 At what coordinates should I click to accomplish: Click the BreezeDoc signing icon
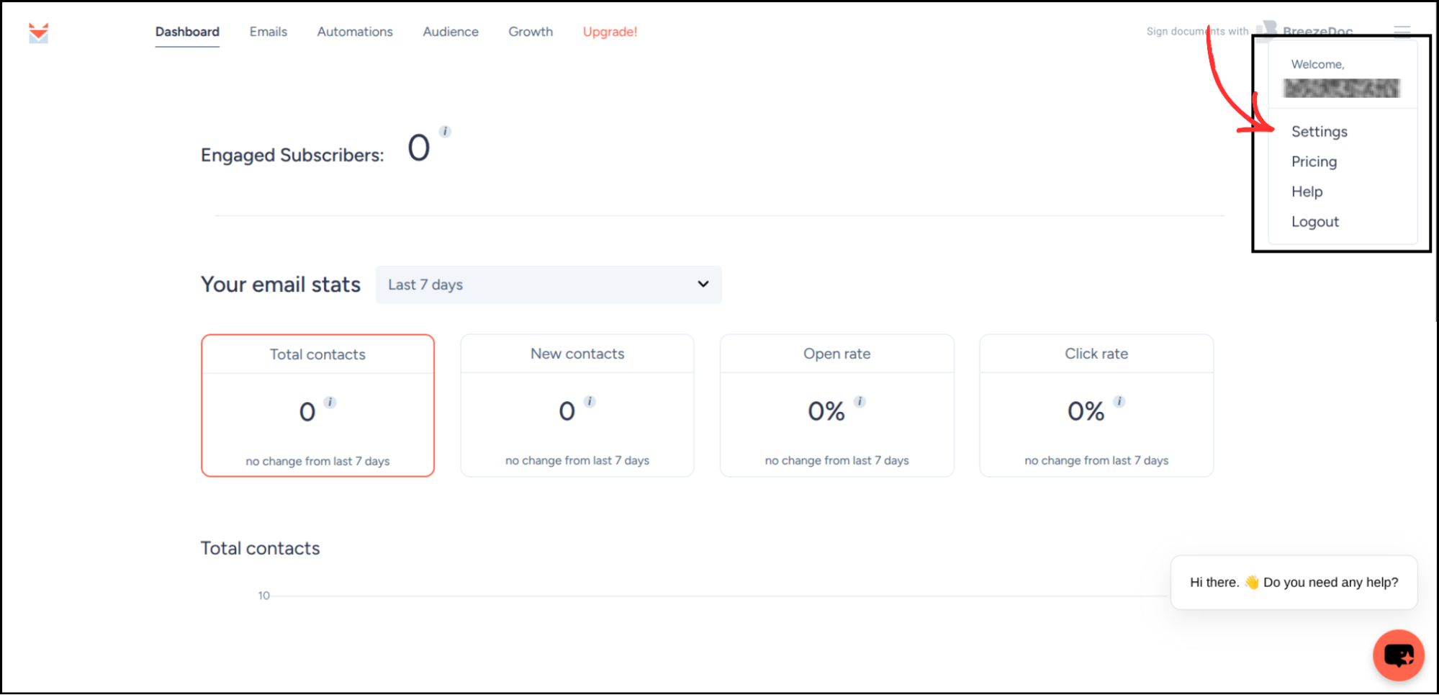pos(1268,30)
